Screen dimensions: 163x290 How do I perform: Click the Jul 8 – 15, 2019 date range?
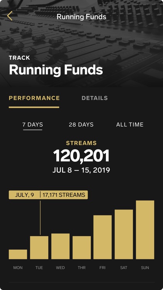point(81,170)
